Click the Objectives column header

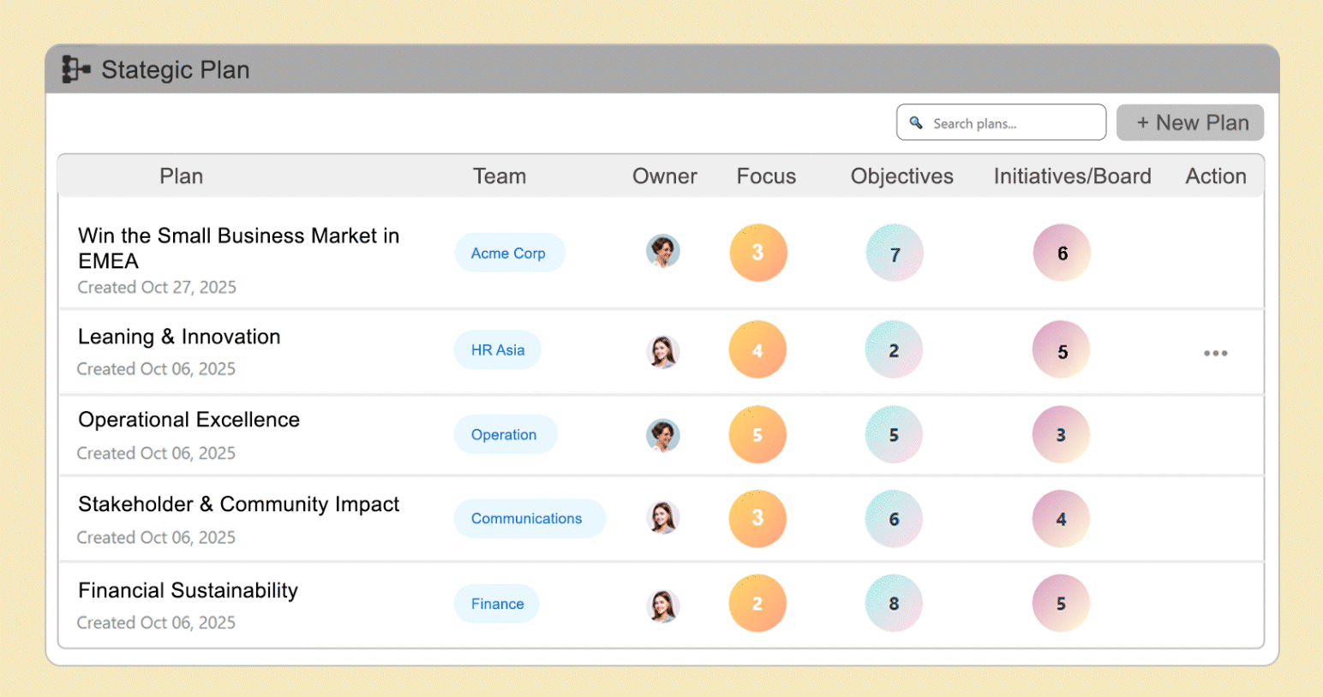point(901,176)
